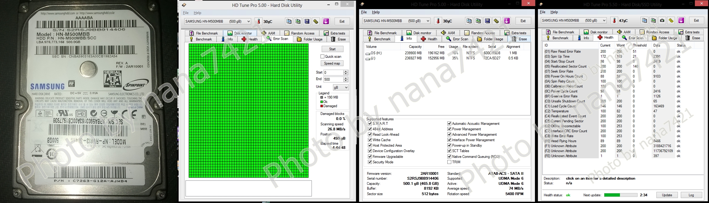Click OS (H:) drive icon in volume list

(368, 53)
